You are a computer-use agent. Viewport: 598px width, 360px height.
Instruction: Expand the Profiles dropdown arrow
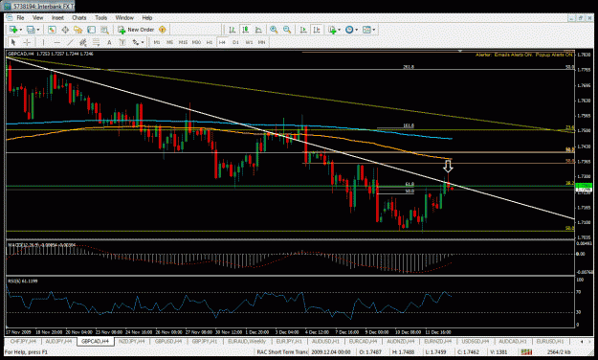(37, 30)
